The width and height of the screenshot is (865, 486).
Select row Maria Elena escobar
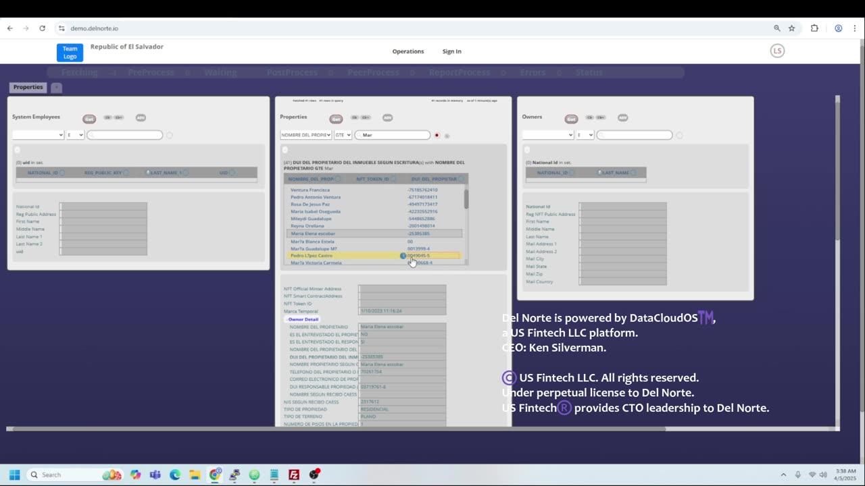(375, 234)
